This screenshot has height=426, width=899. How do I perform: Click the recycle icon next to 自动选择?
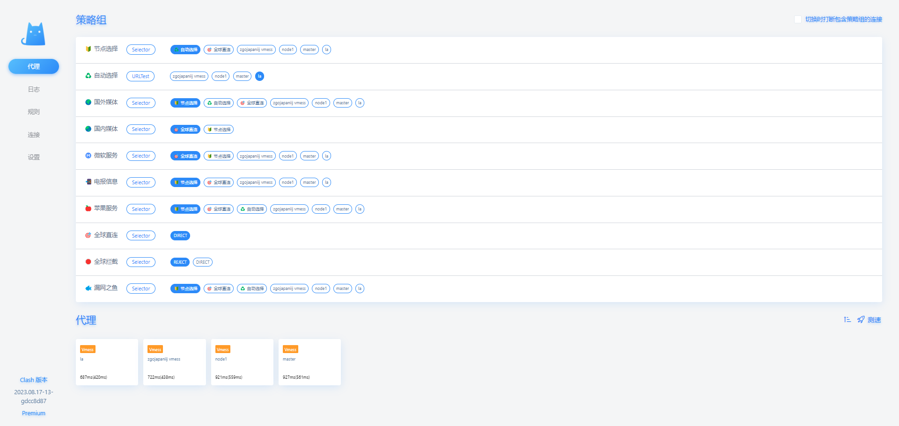(x=88, y=75)
